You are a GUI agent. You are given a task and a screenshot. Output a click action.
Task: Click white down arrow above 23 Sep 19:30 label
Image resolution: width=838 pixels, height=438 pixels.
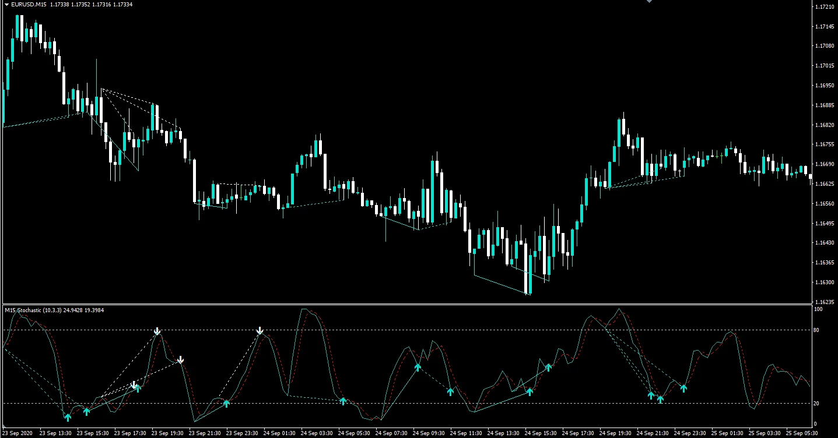click(157, 331)
